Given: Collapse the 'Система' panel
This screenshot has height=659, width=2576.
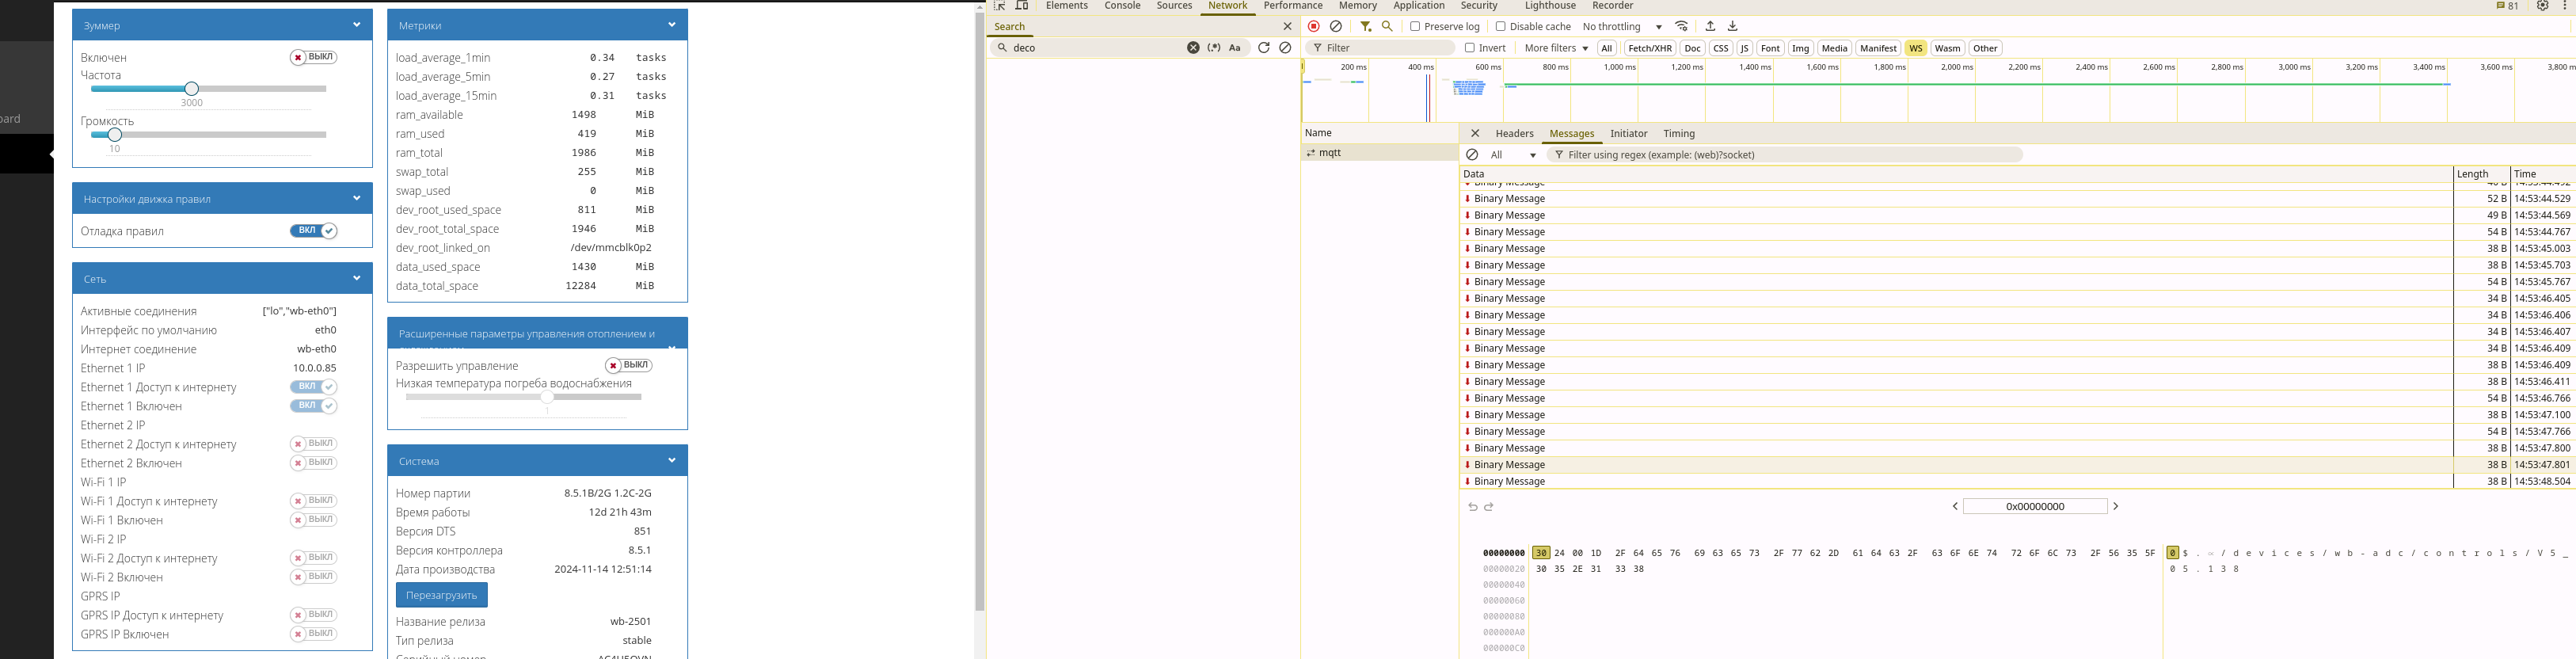Looking at the screenshot, I should click(672, 461).
